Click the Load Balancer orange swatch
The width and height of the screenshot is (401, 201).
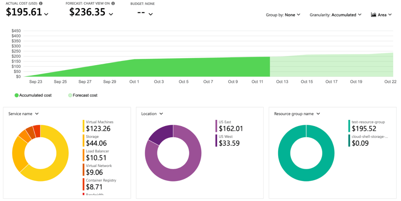pyautogui.click(x=84, y=155)
